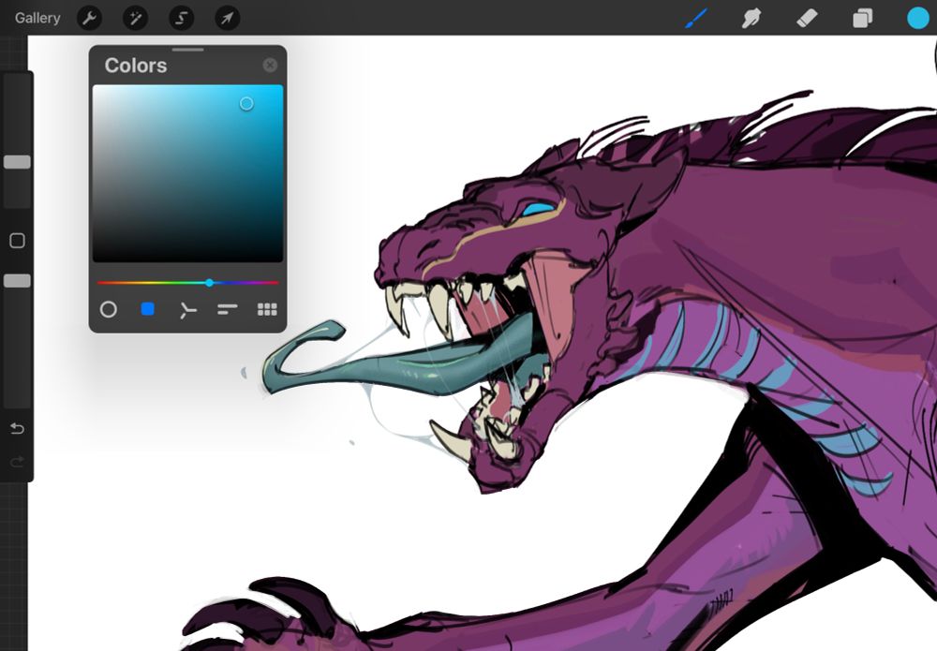Switch to the Disc color mode

[108, 309]
